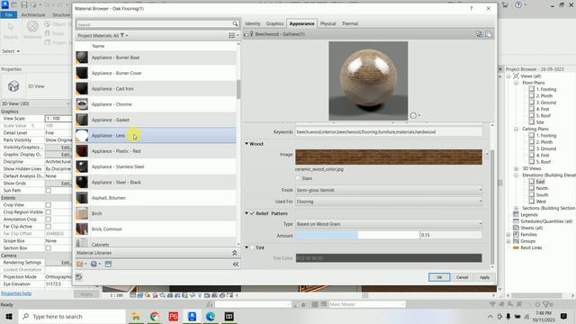
Task: Select the Brick, Common material
Action: (156, 229)
